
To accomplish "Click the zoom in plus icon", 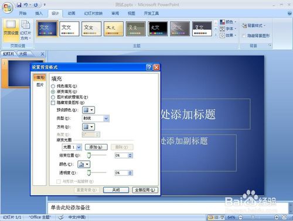I will point(277,217).
